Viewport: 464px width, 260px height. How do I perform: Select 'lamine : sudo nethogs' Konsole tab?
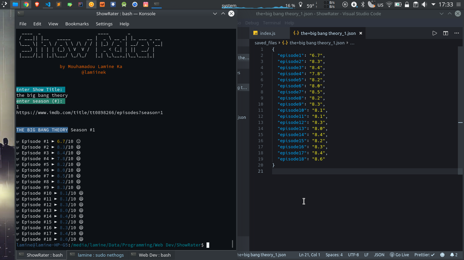click(97, 255)
